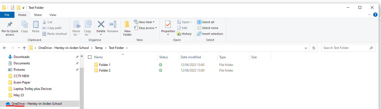
Task: Click the Back navigation arrow
Action: tap(5, 48)
